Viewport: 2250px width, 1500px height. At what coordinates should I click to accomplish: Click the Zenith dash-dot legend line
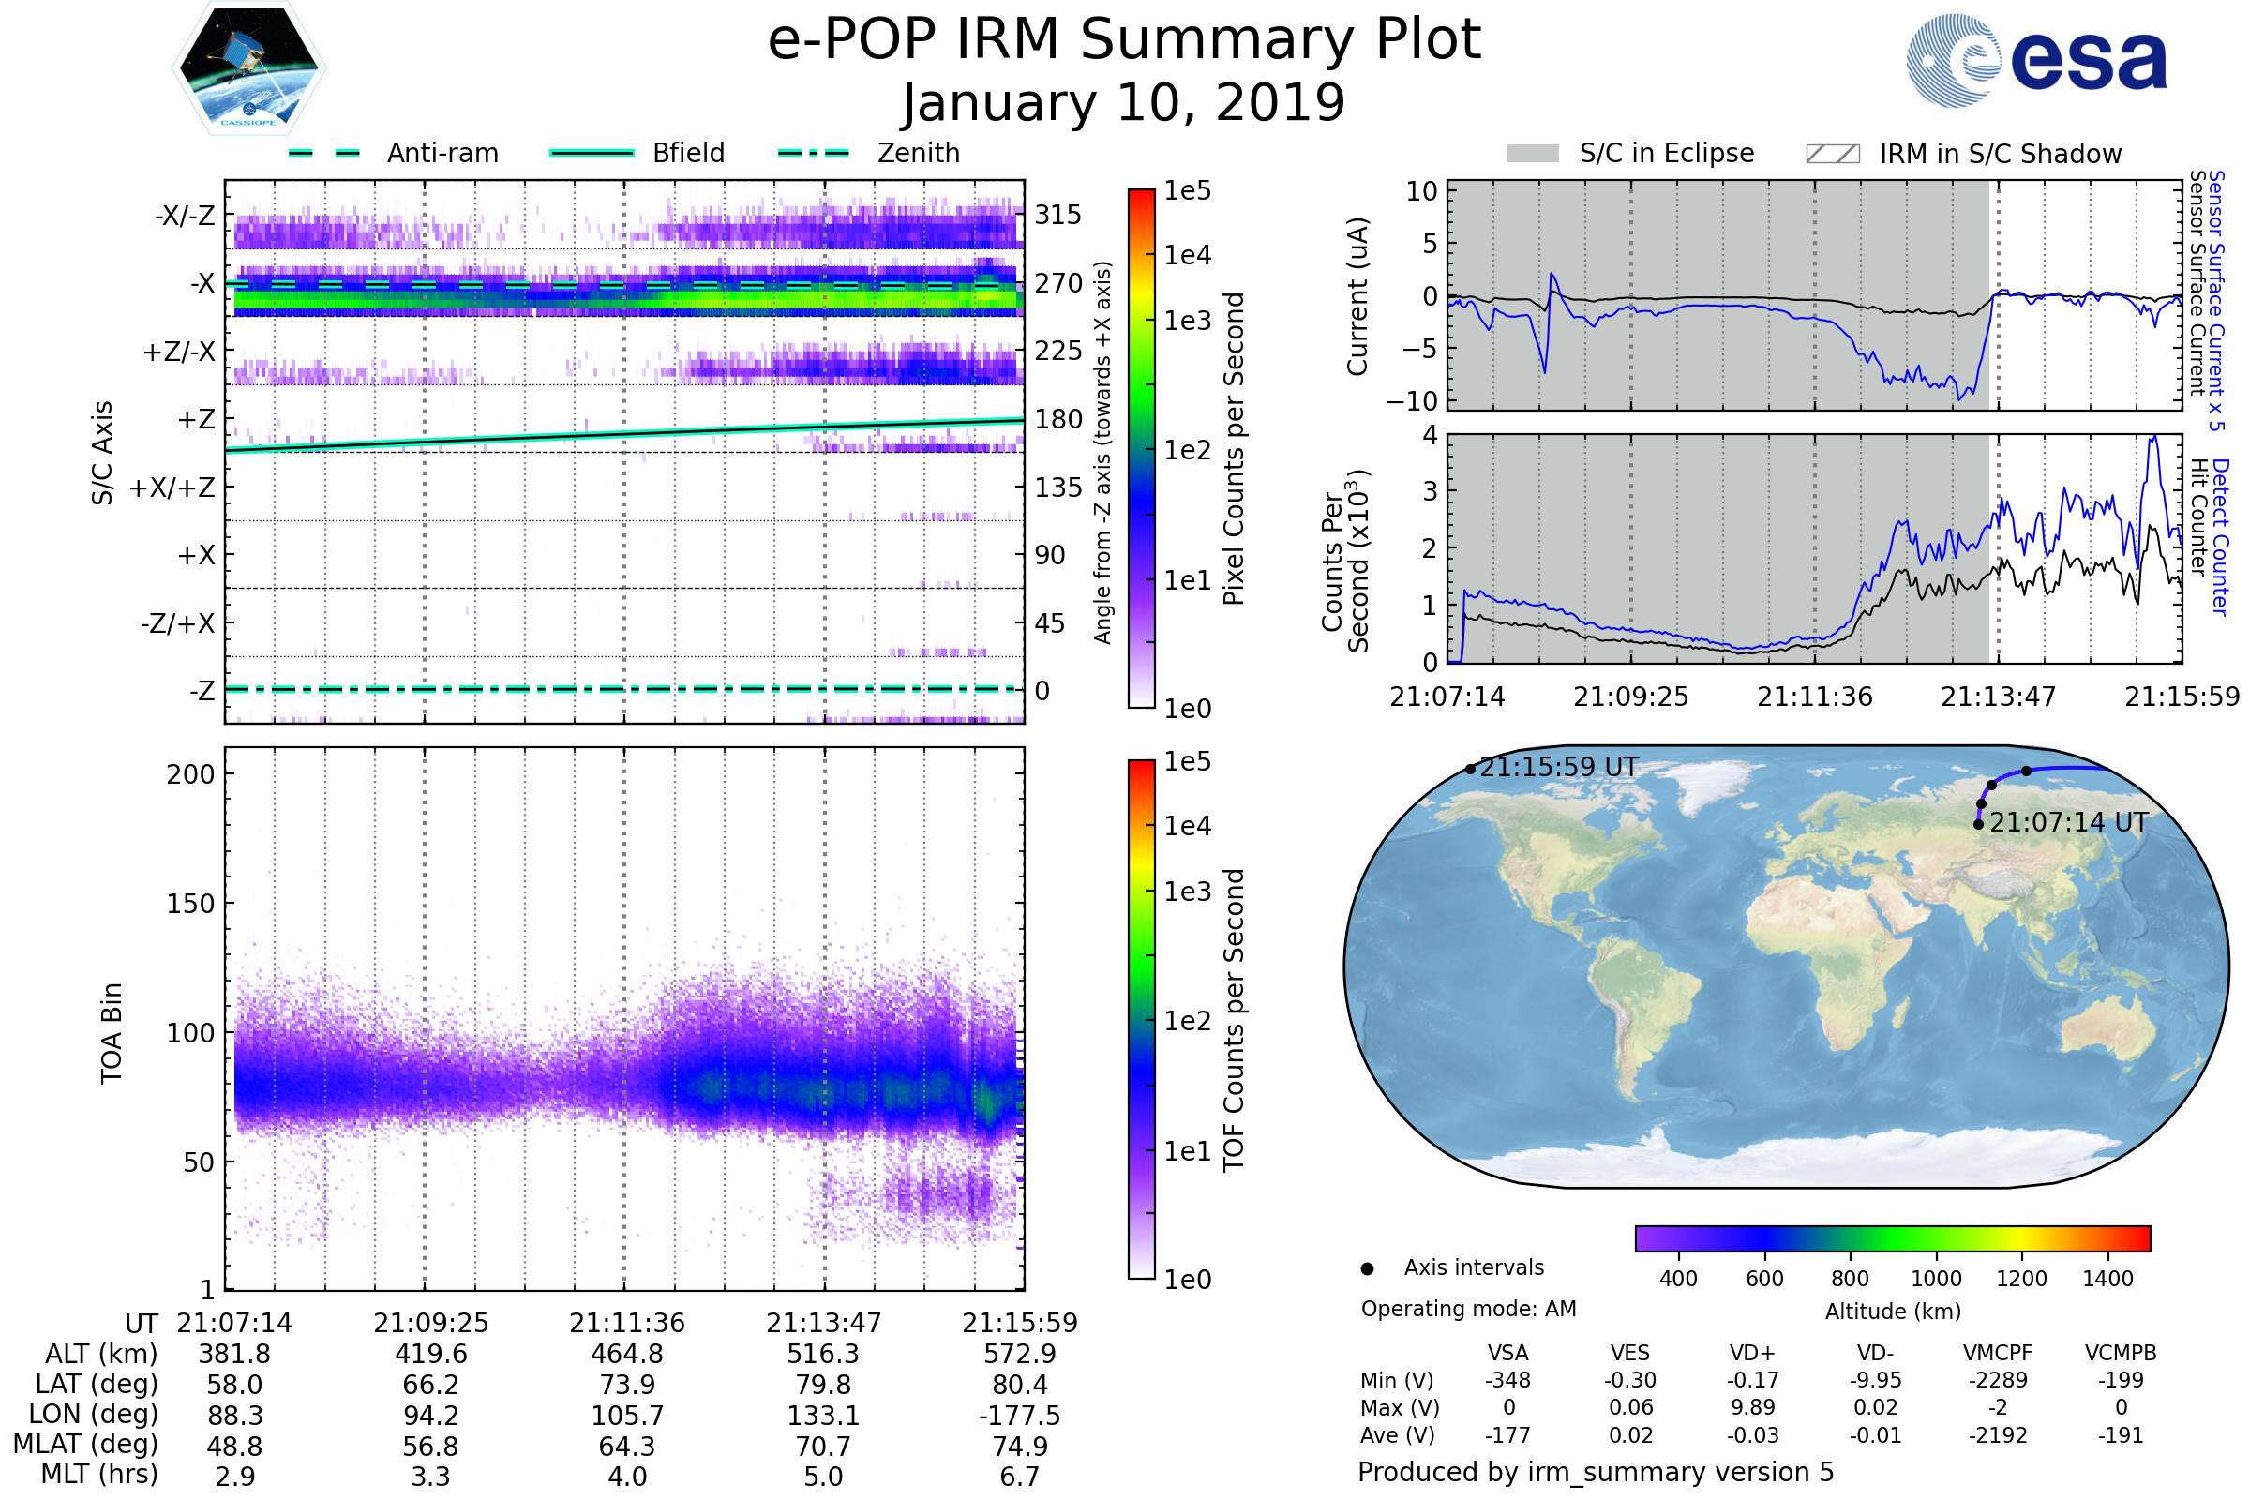click(813, 153)
